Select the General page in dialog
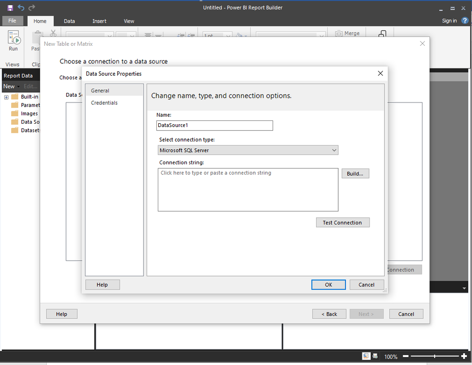Screen dimensions: 472x365 [x=114, y=91]
